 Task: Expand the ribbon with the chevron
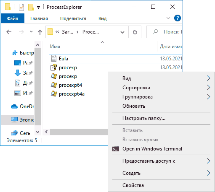(x=168, y=18)
